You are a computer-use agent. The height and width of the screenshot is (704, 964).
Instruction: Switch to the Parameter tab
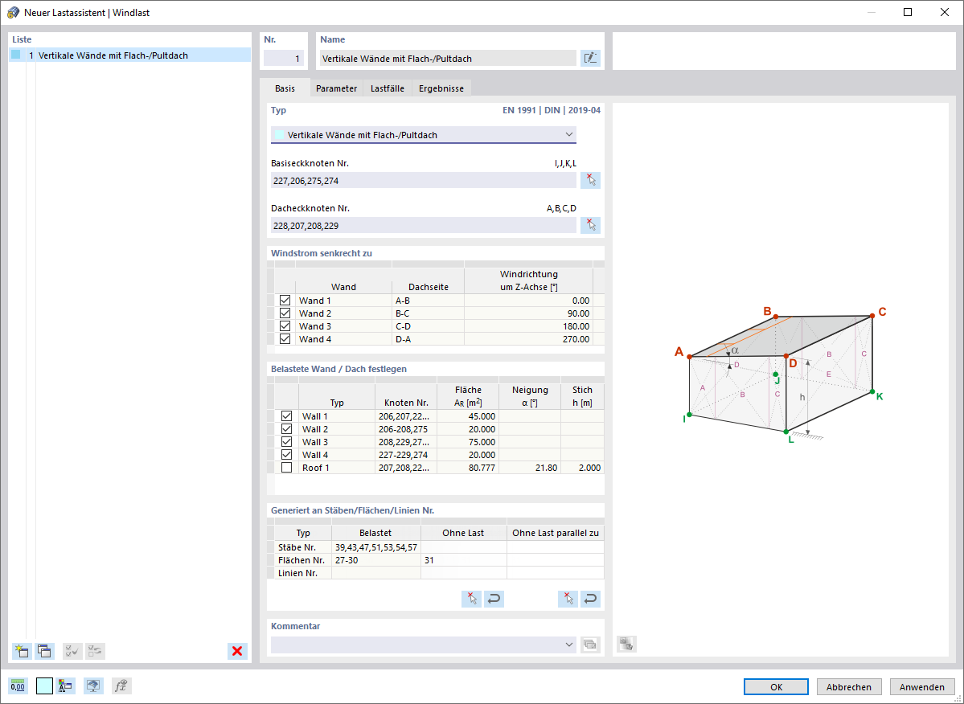pos(336,88)
